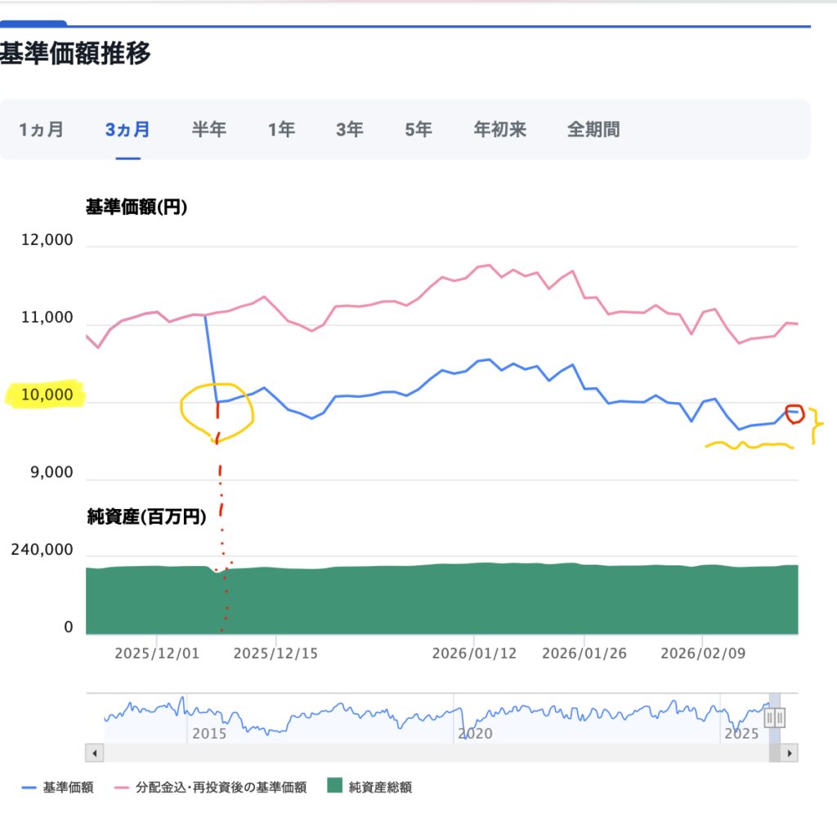The image size is (837, 835).
Task: Click the pink line legend icon
Action: point(123,788)
